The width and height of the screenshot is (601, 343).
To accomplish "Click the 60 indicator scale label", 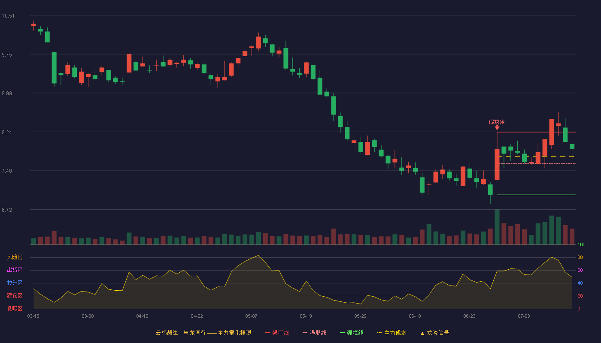I will pos(580,271).
